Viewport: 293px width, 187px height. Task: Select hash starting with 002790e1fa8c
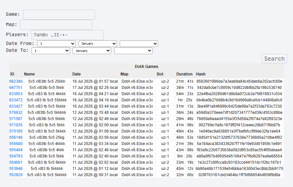click(x=239, y=125)
